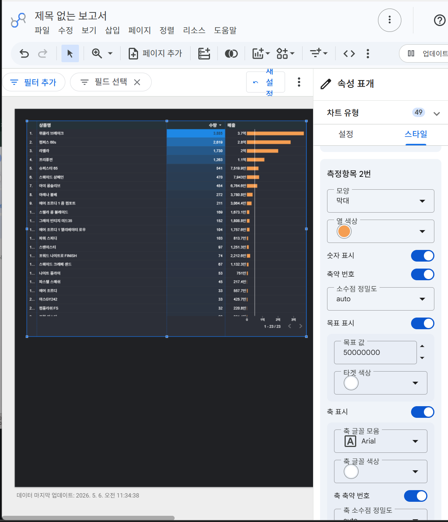Screen dimensions: 448x522
Task: Go to next table page arrow
Action: coord(301,326)
